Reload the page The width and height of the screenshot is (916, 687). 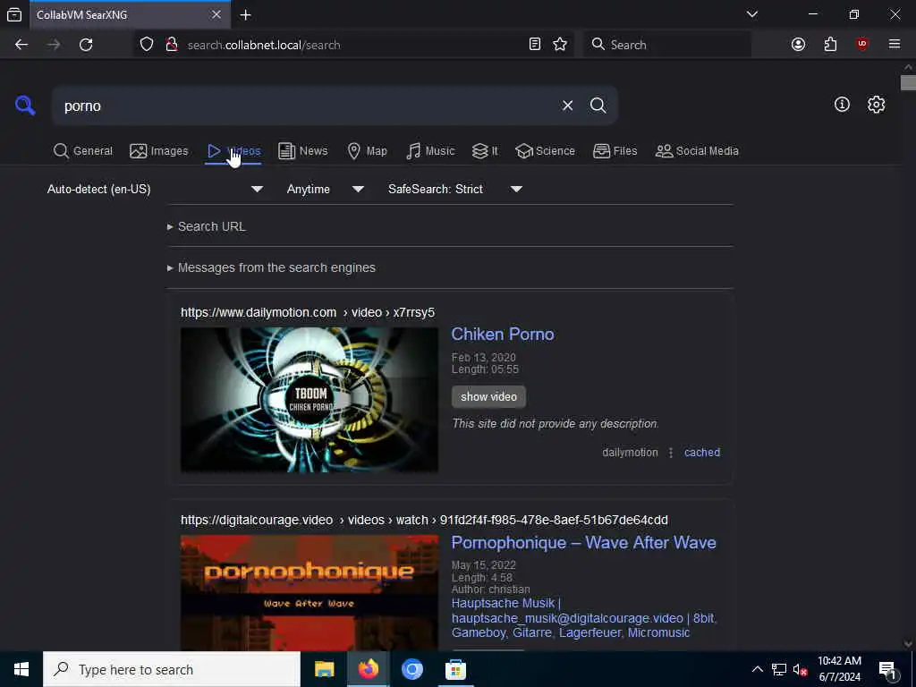tap(86, 45)
